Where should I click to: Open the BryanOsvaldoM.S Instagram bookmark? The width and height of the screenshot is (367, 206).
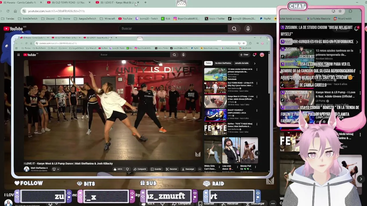click(x=186, y=19)
